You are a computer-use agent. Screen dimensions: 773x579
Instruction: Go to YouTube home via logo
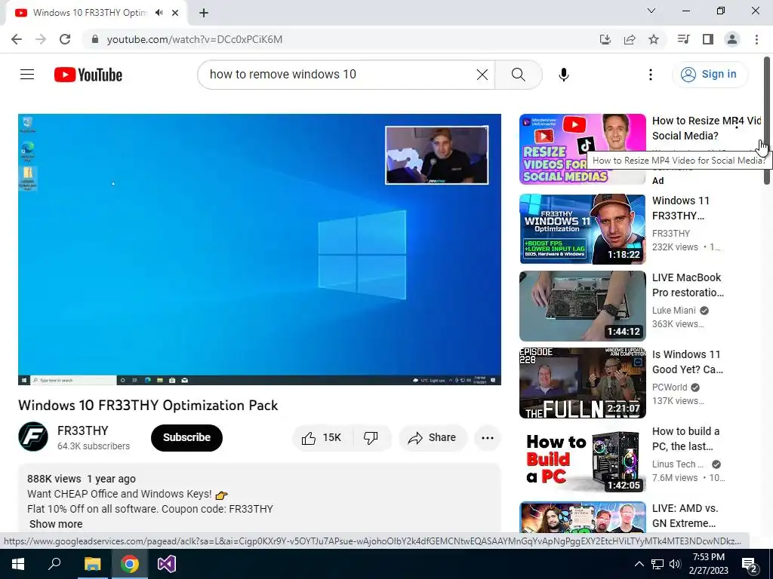[x=88, y=75]
